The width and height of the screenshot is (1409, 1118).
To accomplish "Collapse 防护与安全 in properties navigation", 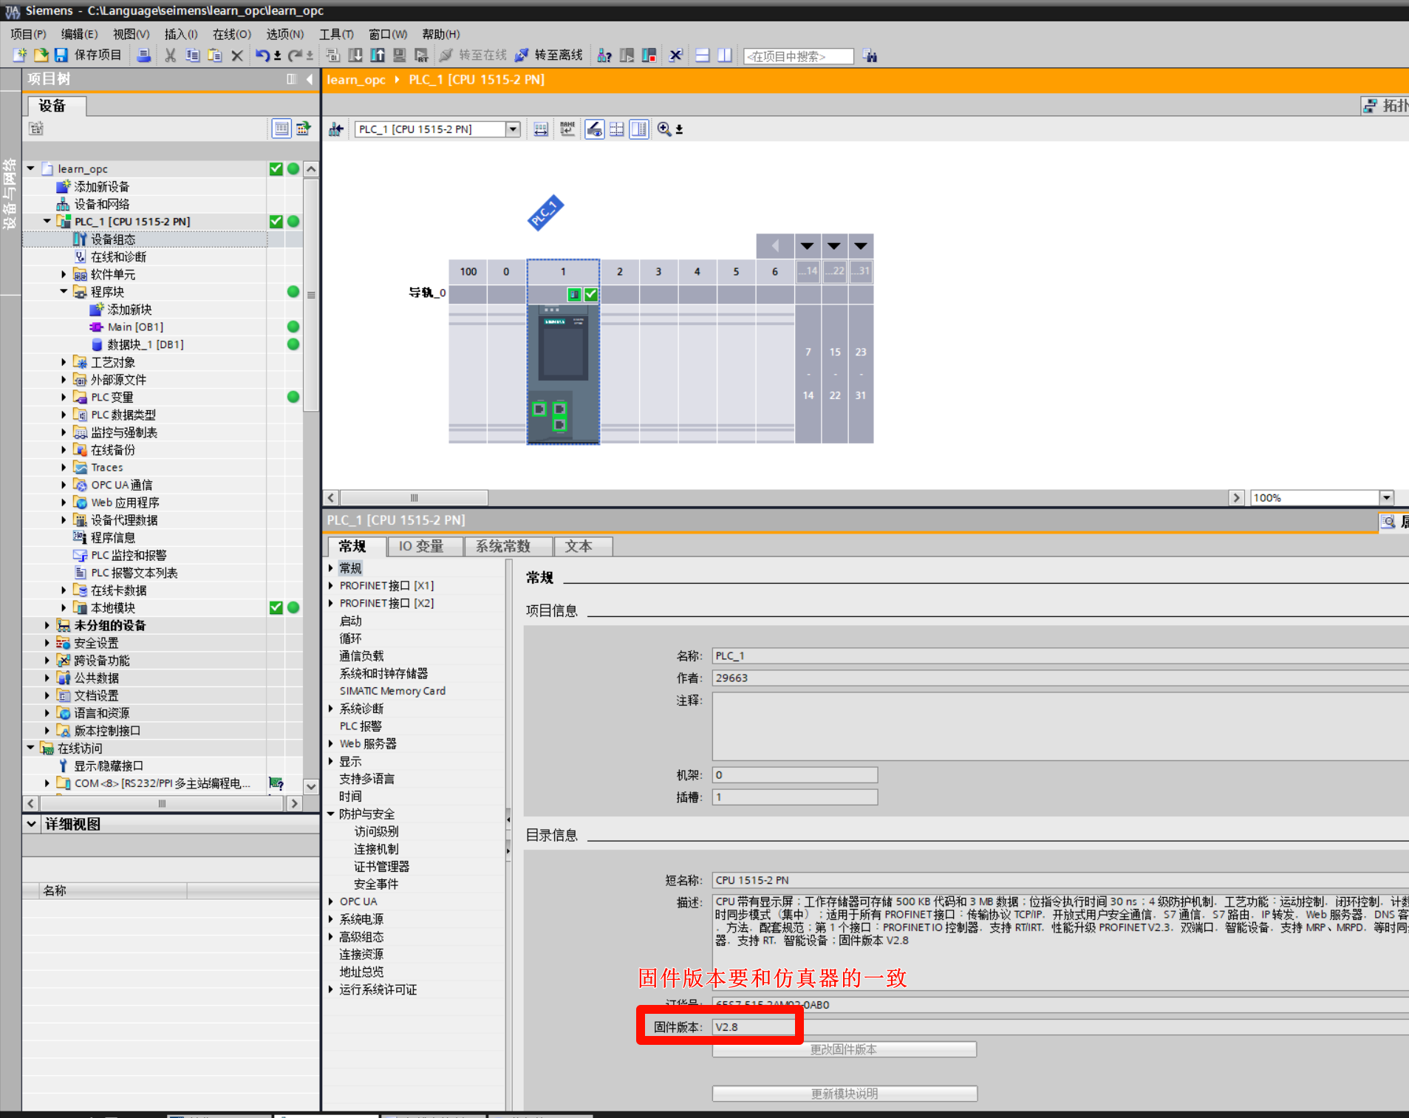I will [331, 814].
